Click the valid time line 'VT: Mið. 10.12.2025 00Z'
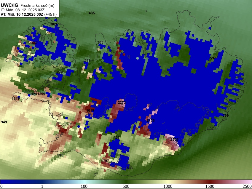The height and width of the screenshot is (189, 252). 22,14
